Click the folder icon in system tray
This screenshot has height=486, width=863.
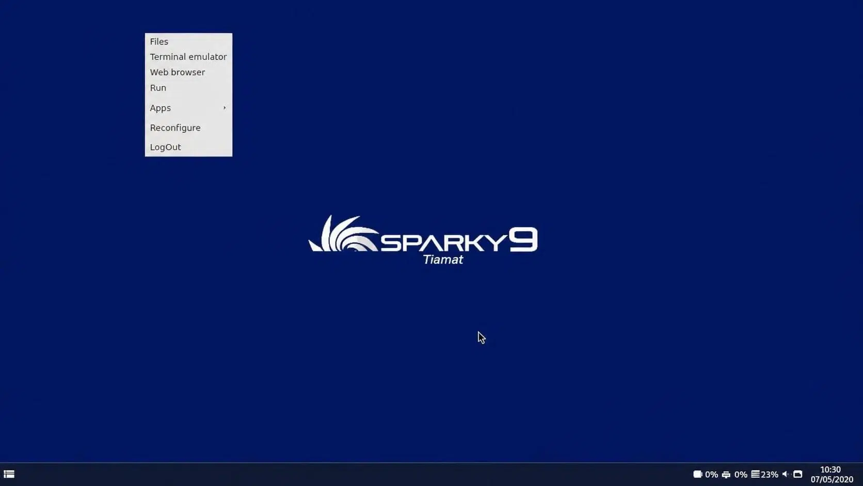pos(798,474)
